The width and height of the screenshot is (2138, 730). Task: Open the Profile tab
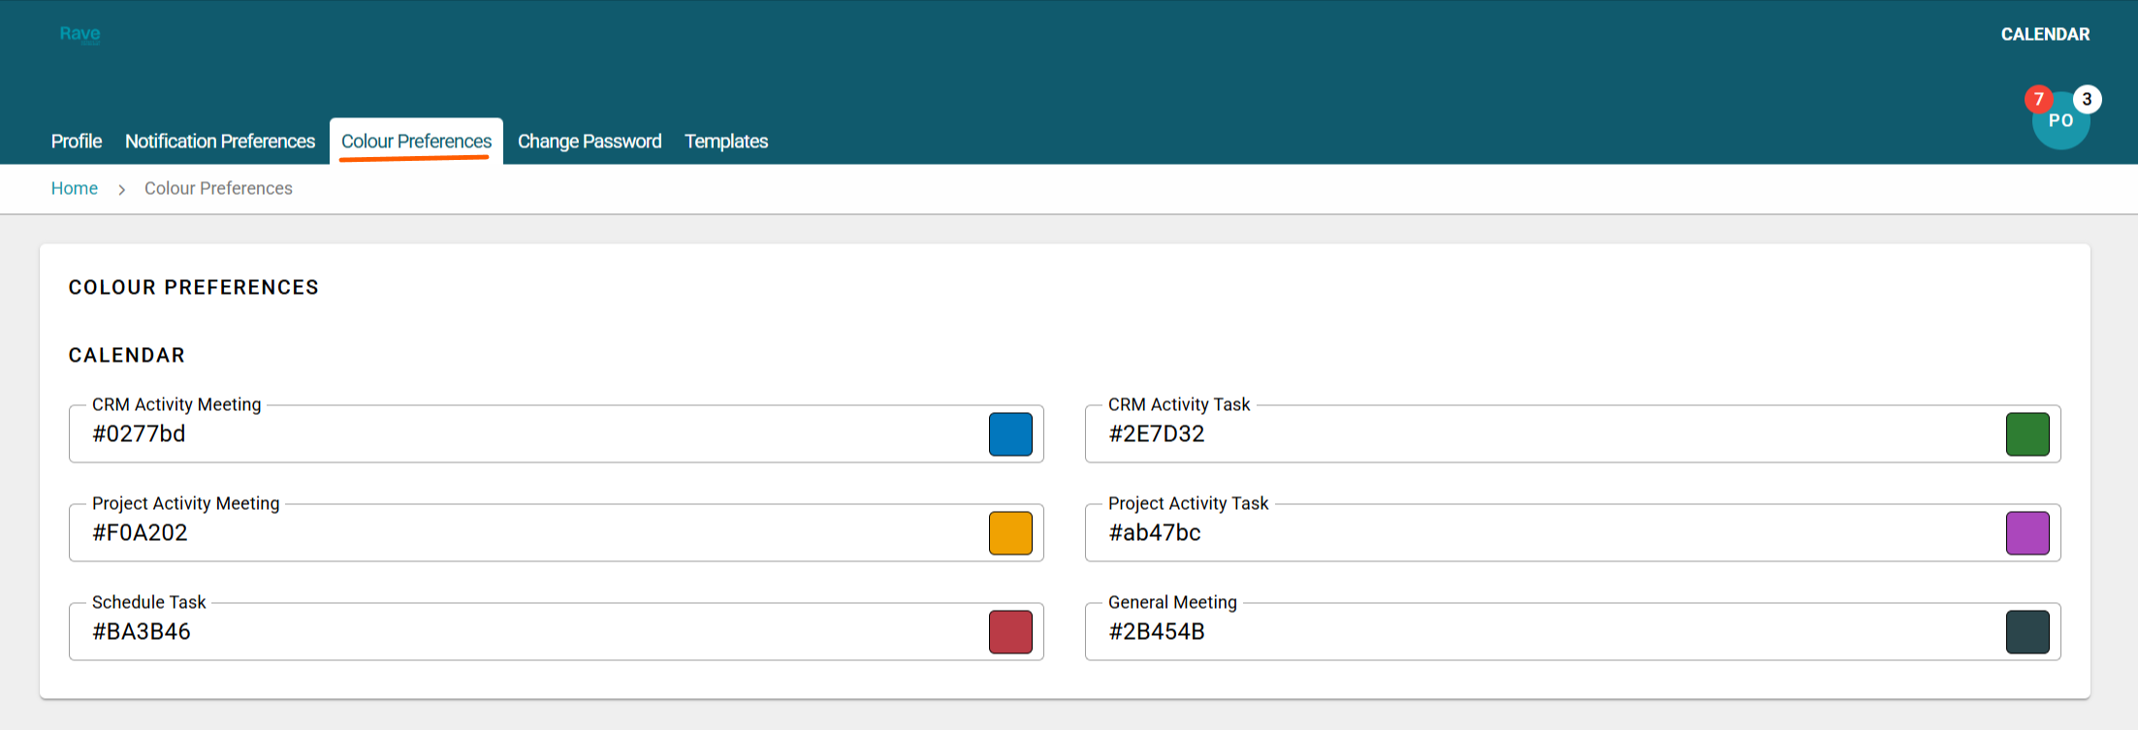tap(77, 142)
